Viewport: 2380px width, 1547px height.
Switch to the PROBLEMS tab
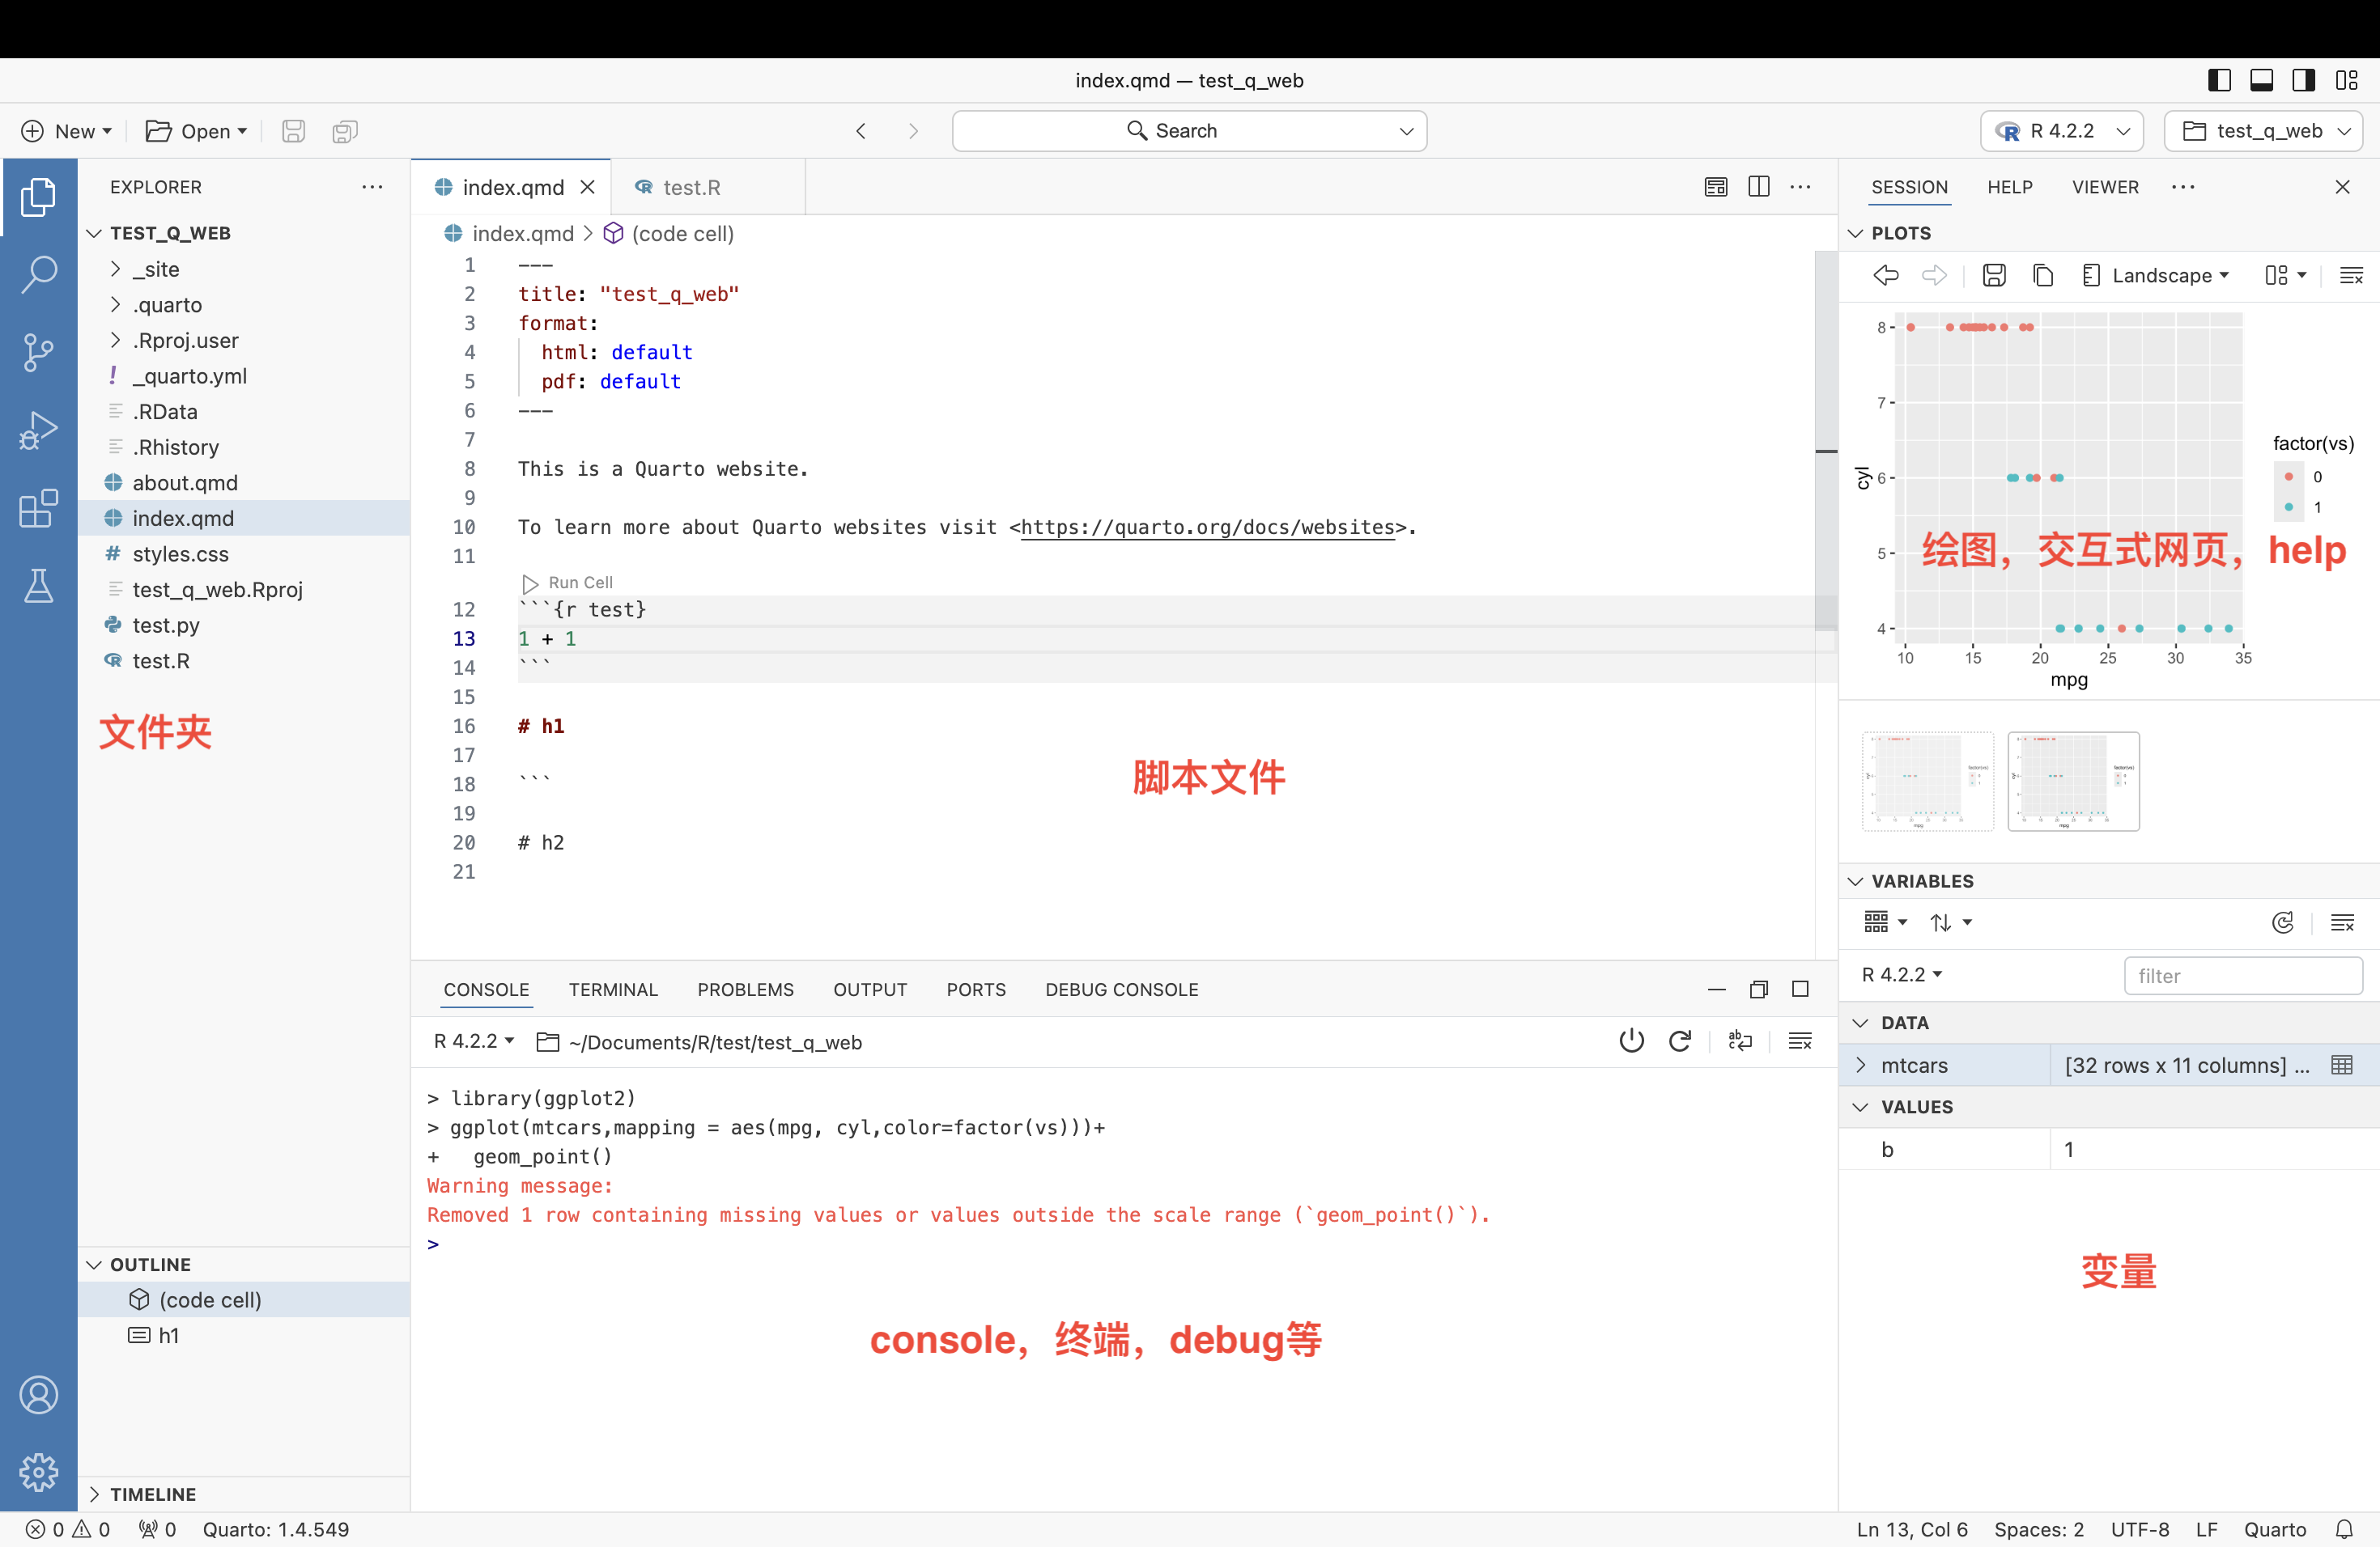click(x=745, y=990)
